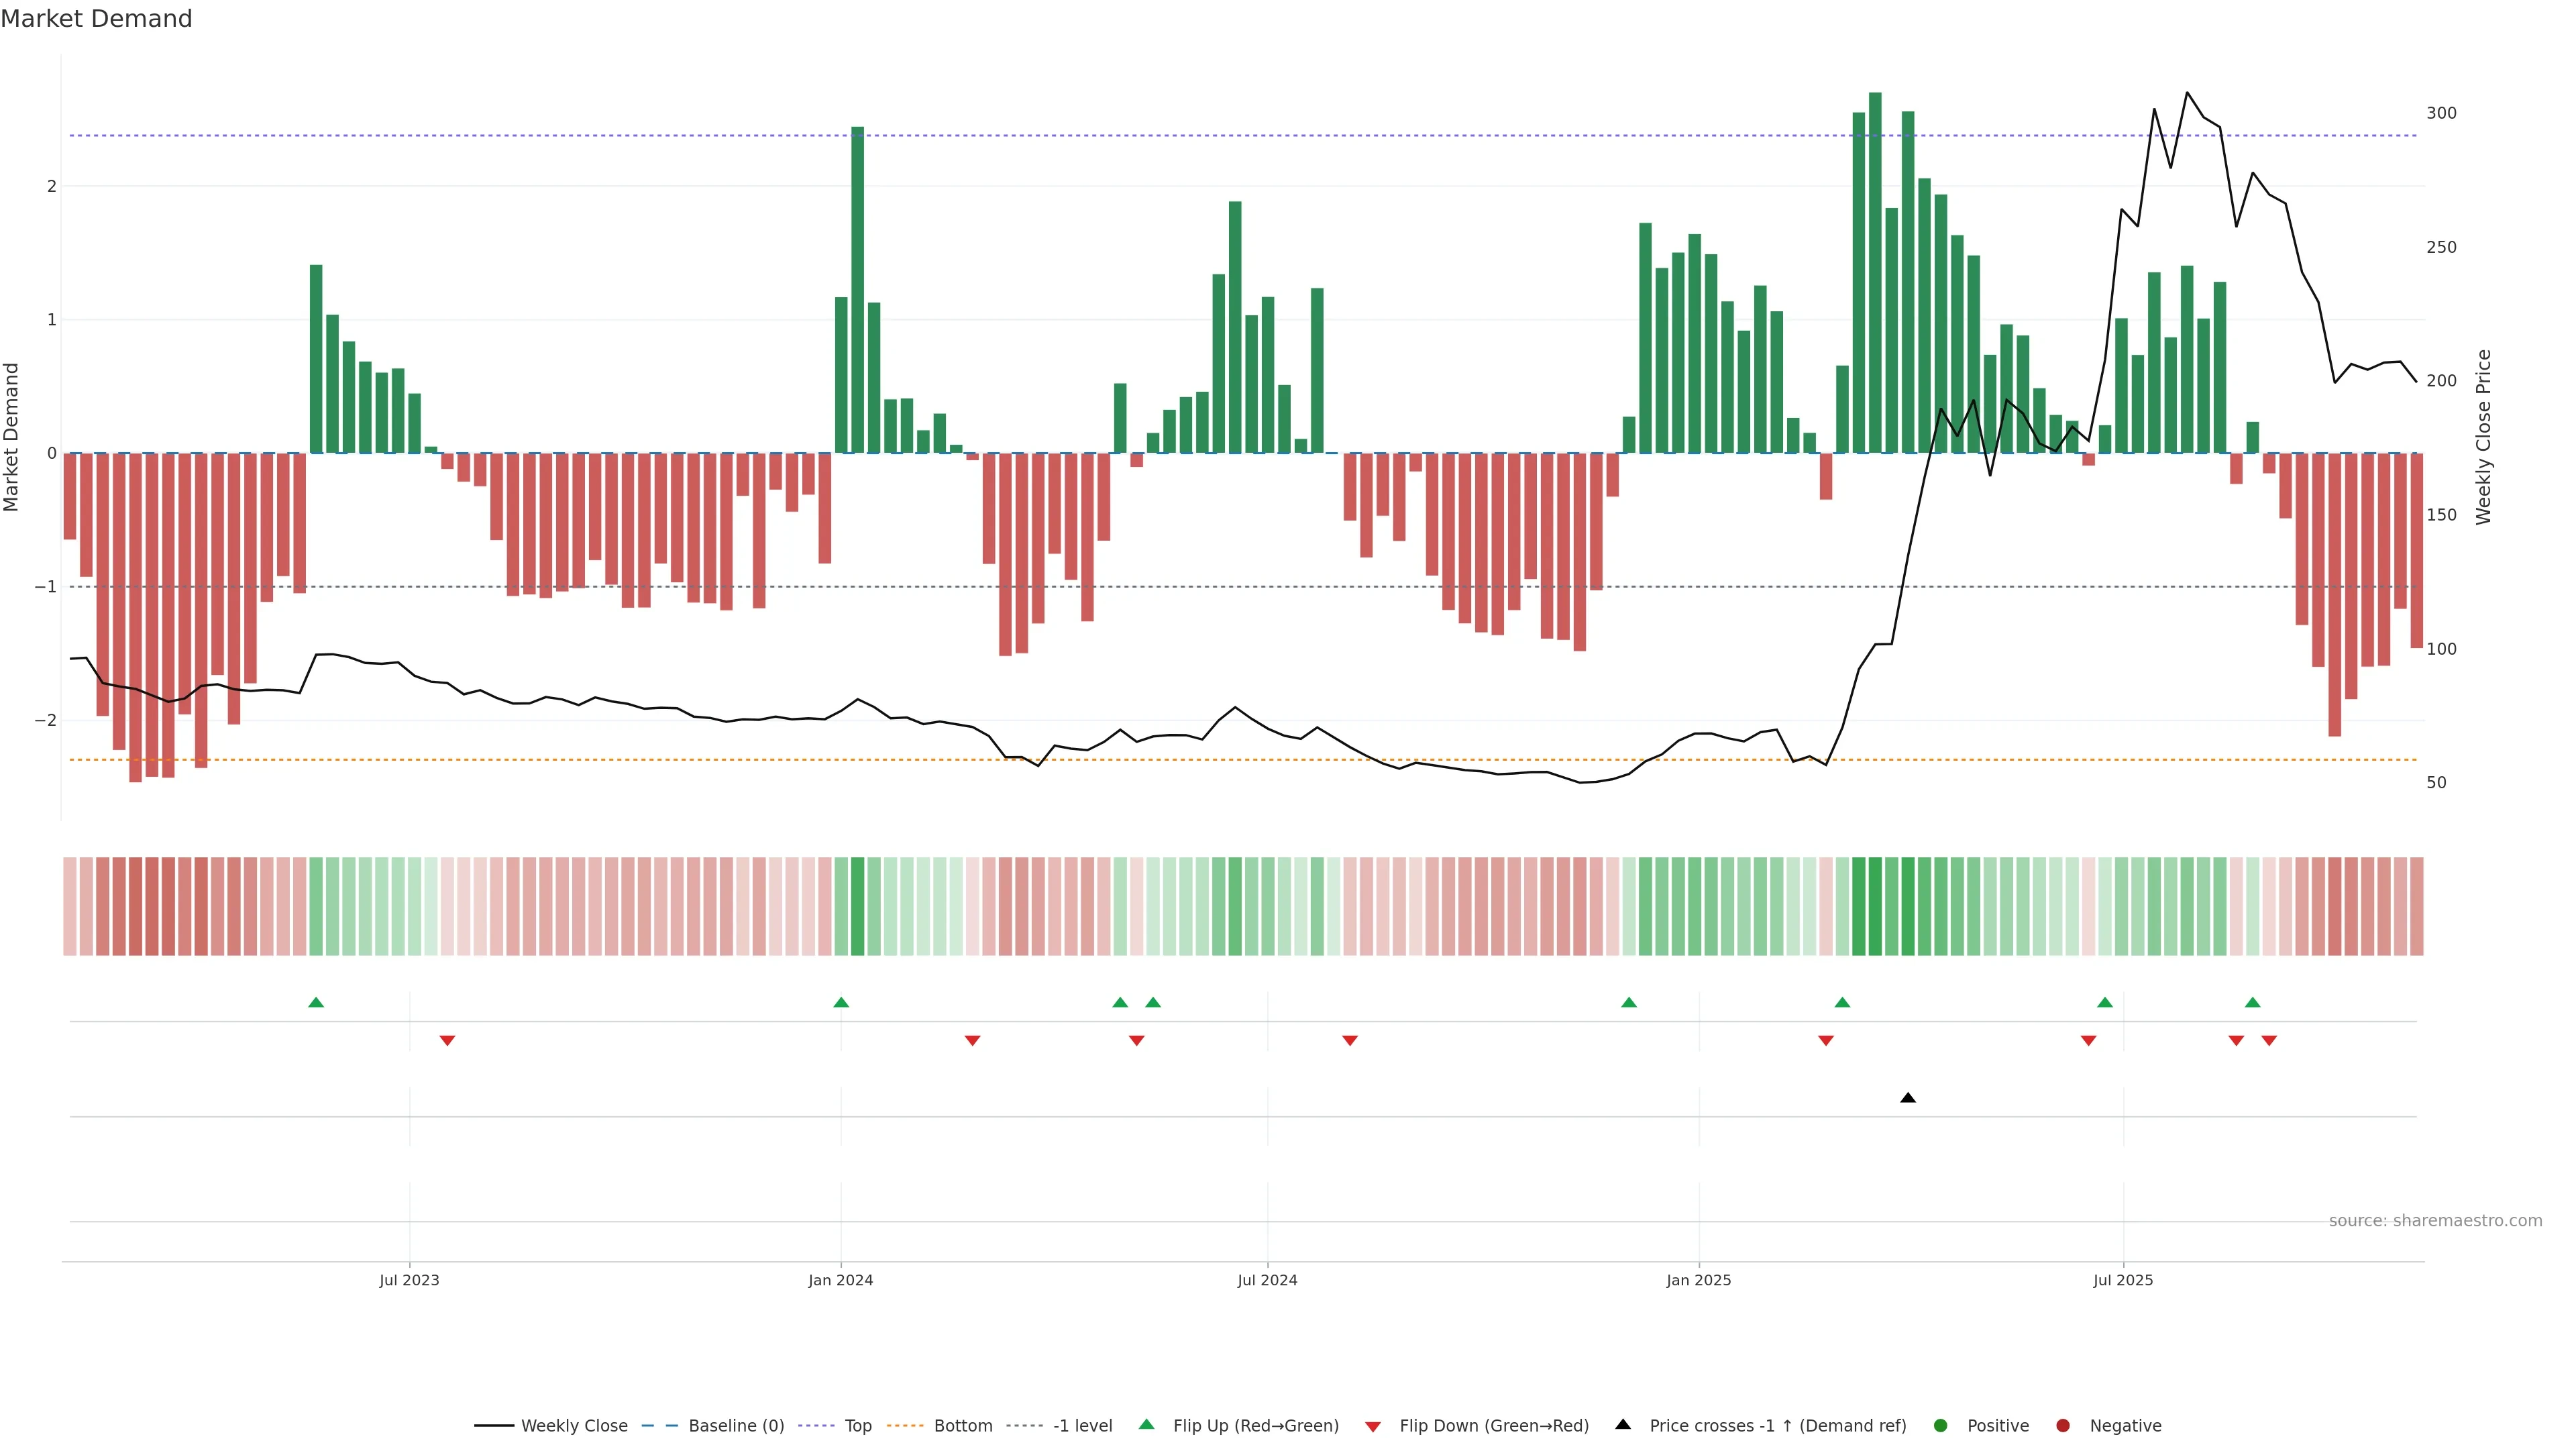Click the black price-cross triangle marker on the timeline
Viewport: 2576px width, 1449px height.
pos(1907,1098)
